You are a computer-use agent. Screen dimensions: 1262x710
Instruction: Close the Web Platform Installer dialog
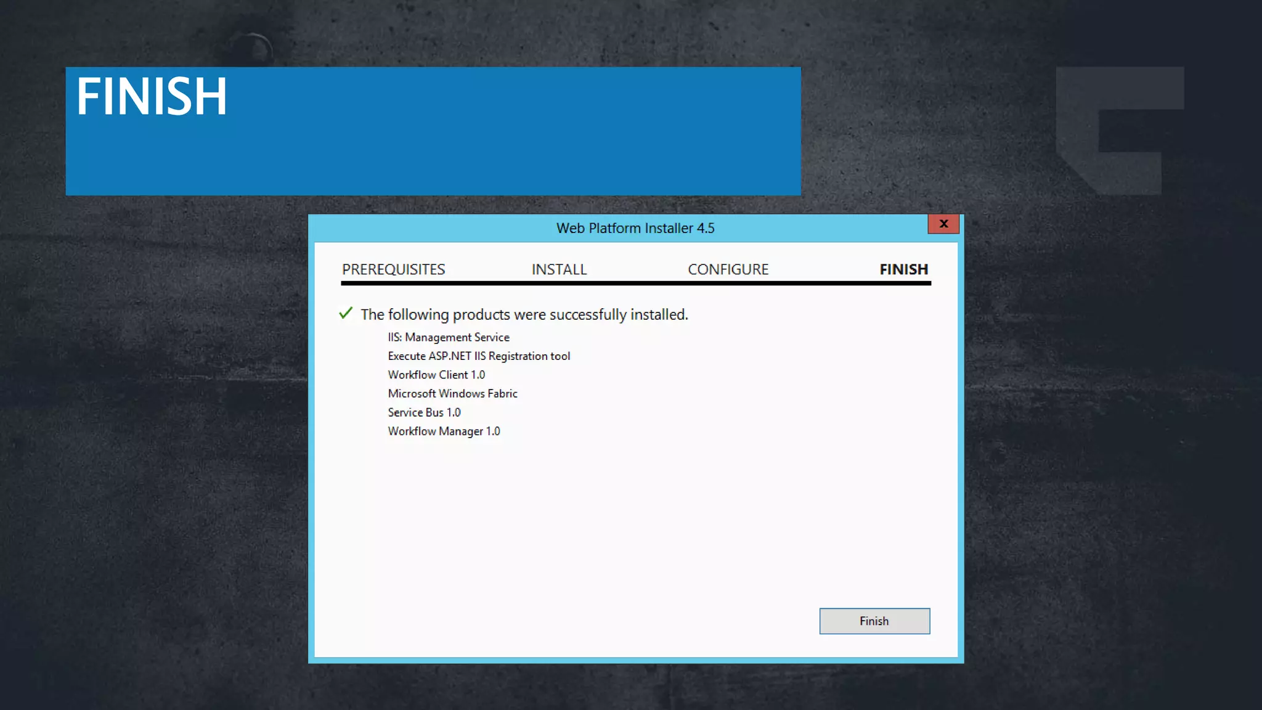tap(943, 224)
